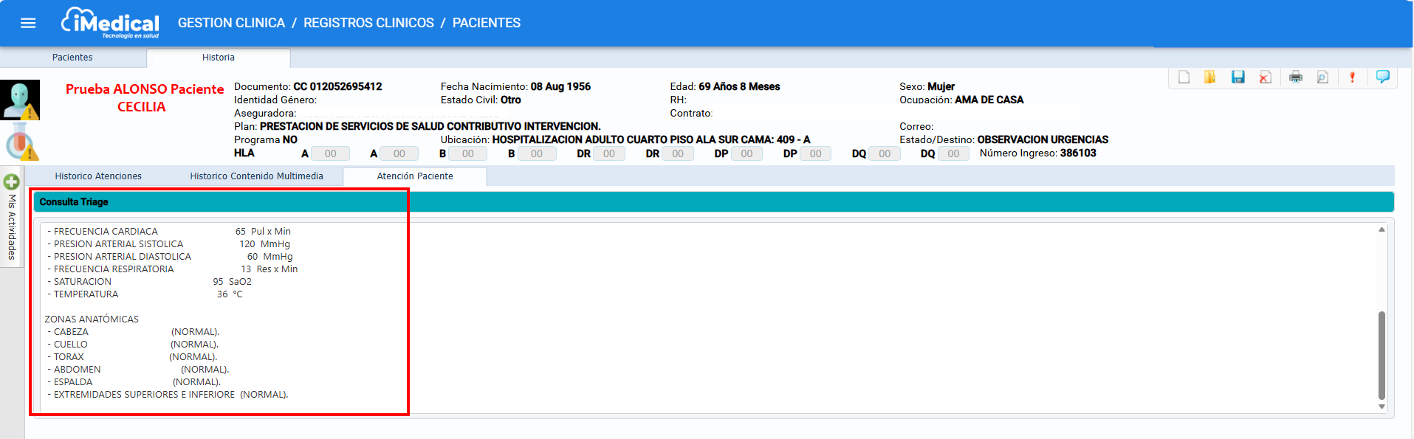The width and height of the screenshot is (1414, 439).
Task: Open the yellow folder icon in toolbar
Action: click(1209, 77)
